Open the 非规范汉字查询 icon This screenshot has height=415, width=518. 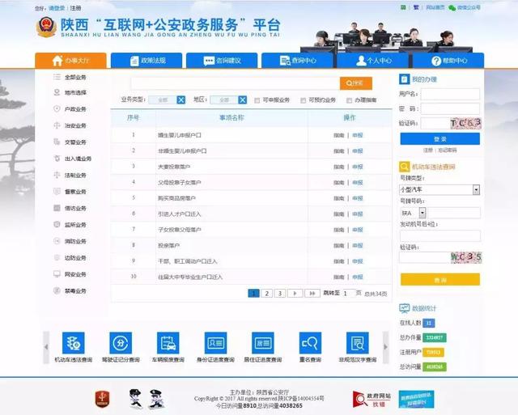pyautogui.click(x=358, y=343)
